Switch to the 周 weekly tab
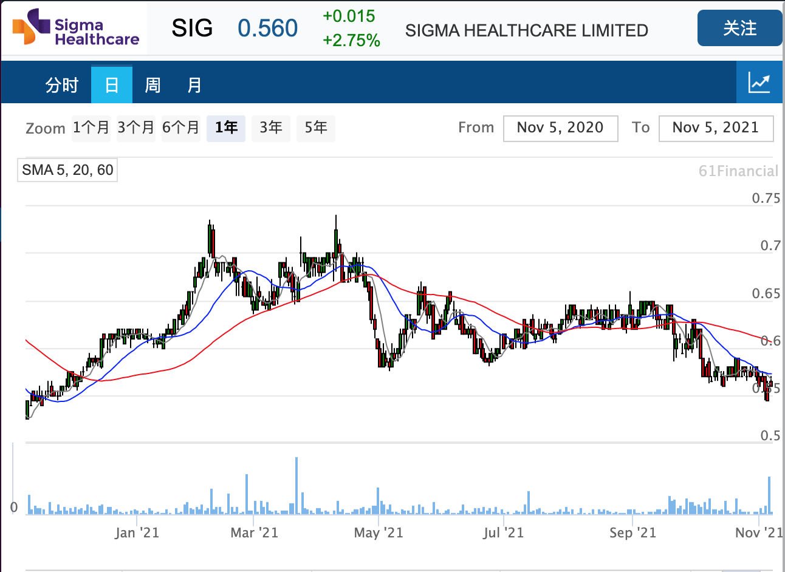This screenshot has width=785, height=572. pos(153,85)
